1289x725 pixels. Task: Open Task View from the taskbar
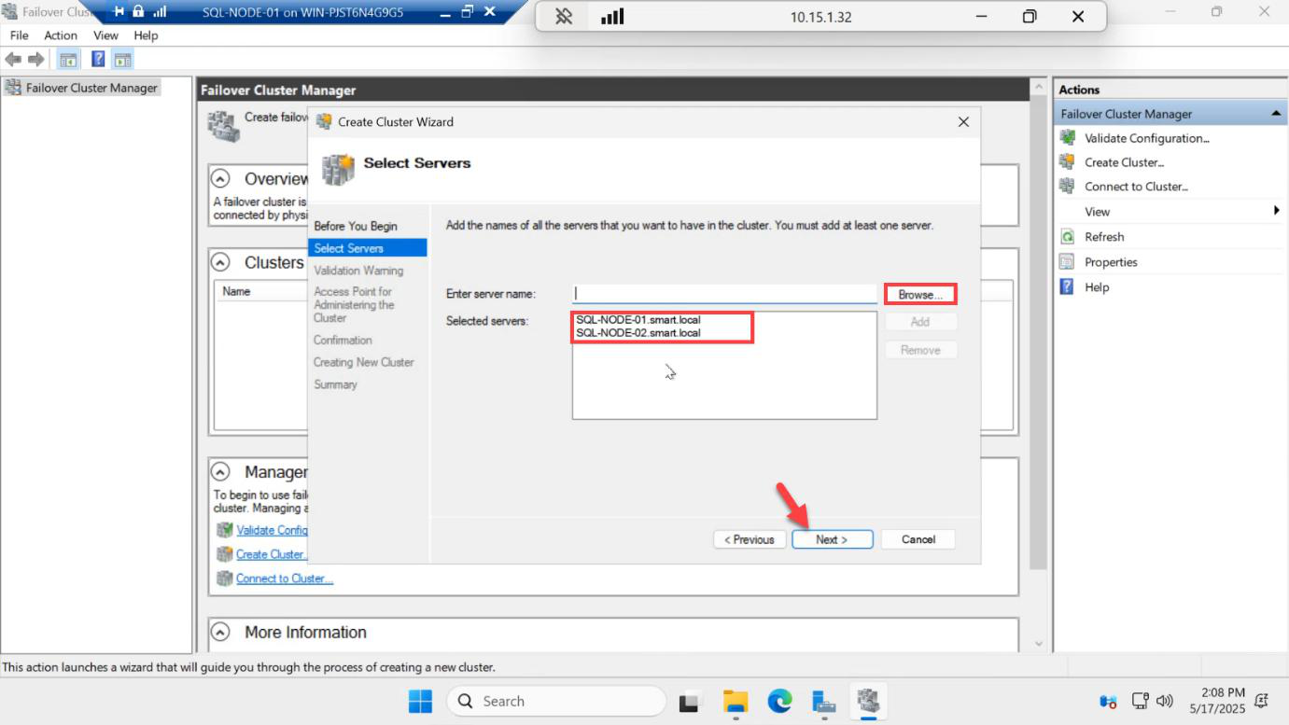point(690,701)
